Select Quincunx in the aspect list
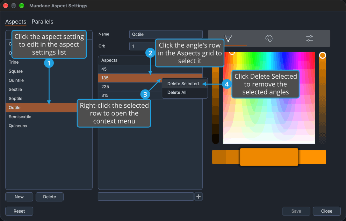346x221 pixels. [49, 126]
